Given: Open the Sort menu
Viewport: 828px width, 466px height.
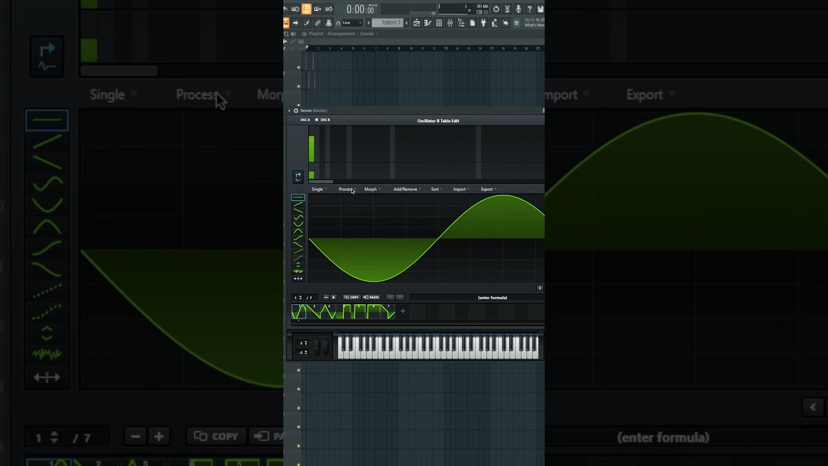Looking at the screenshot, I should (436, 189).
